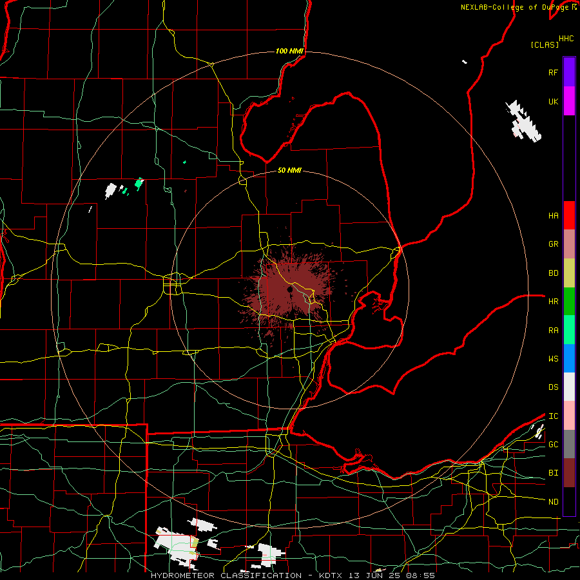Click the light pink IC legend swatch
Viewport: 580px width, 580px height.
click(x=569, y=416)
